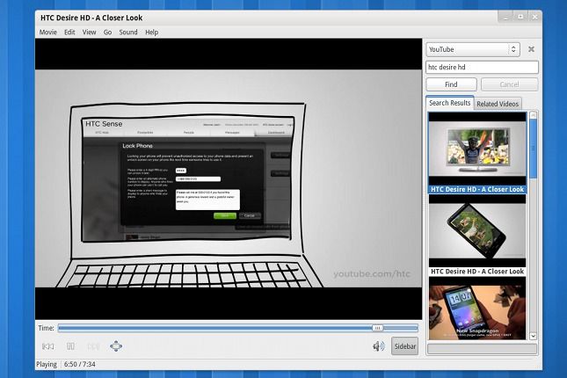Click the '6:50 / 7:34' elapsed time

[80, 364]
